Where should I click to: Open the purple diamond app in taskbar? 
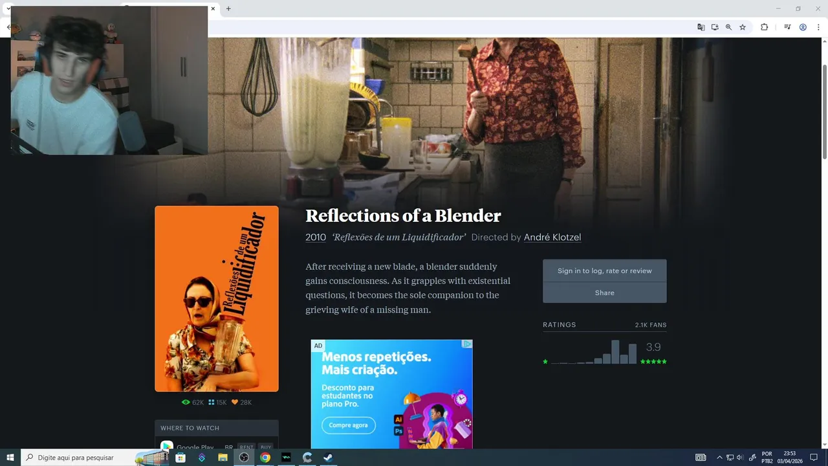tap(202, 458)
